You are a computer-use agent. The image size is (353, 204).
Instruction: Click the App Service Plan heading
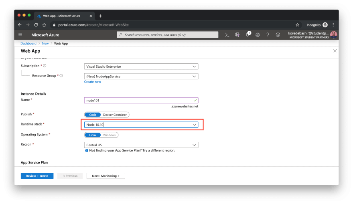(34, 162)
